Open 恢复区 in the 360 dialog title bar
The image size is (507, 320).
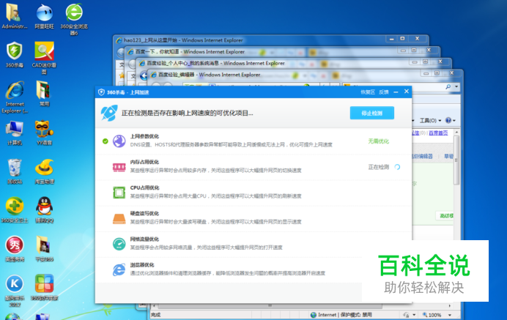368,92
